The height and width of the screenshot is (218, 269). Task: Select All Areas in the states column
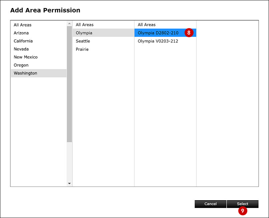pyautogui.click(x=23, y=25)
